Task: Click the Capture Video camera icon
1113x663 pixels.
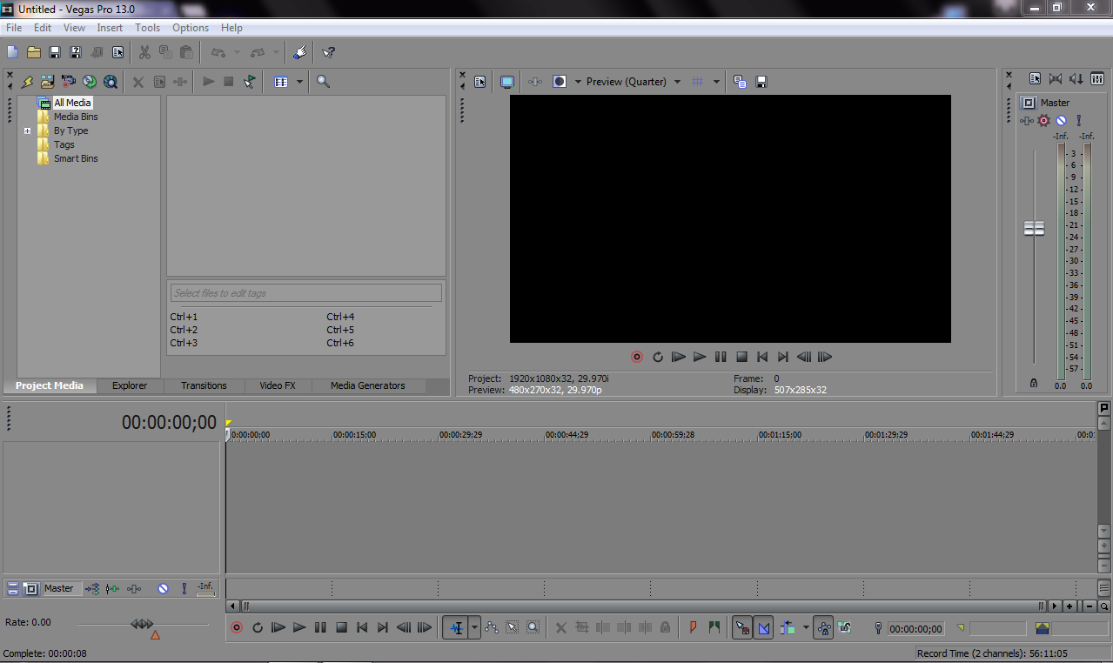Action: (x=68, y=82)
